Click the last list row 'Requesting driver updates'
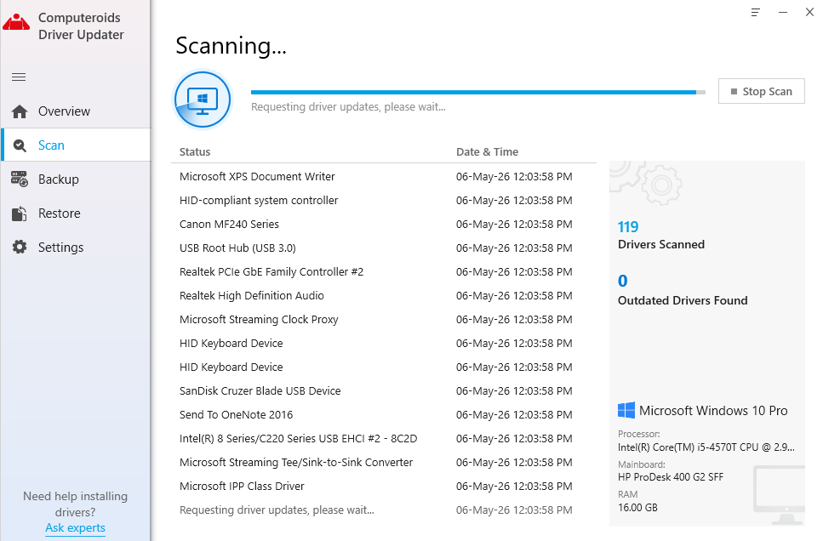The width and height of the screenshot is (823, 541). click(x=384, y=510)
